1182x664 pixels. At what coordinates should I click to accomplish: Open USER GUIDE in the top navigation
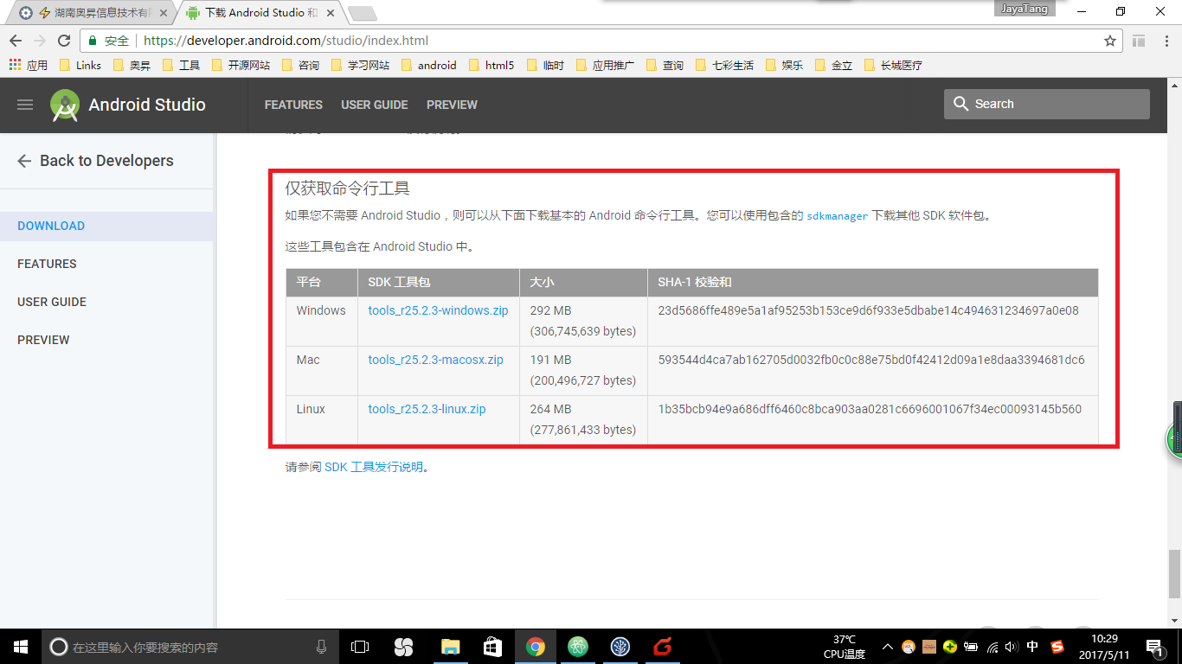point(375,105)
